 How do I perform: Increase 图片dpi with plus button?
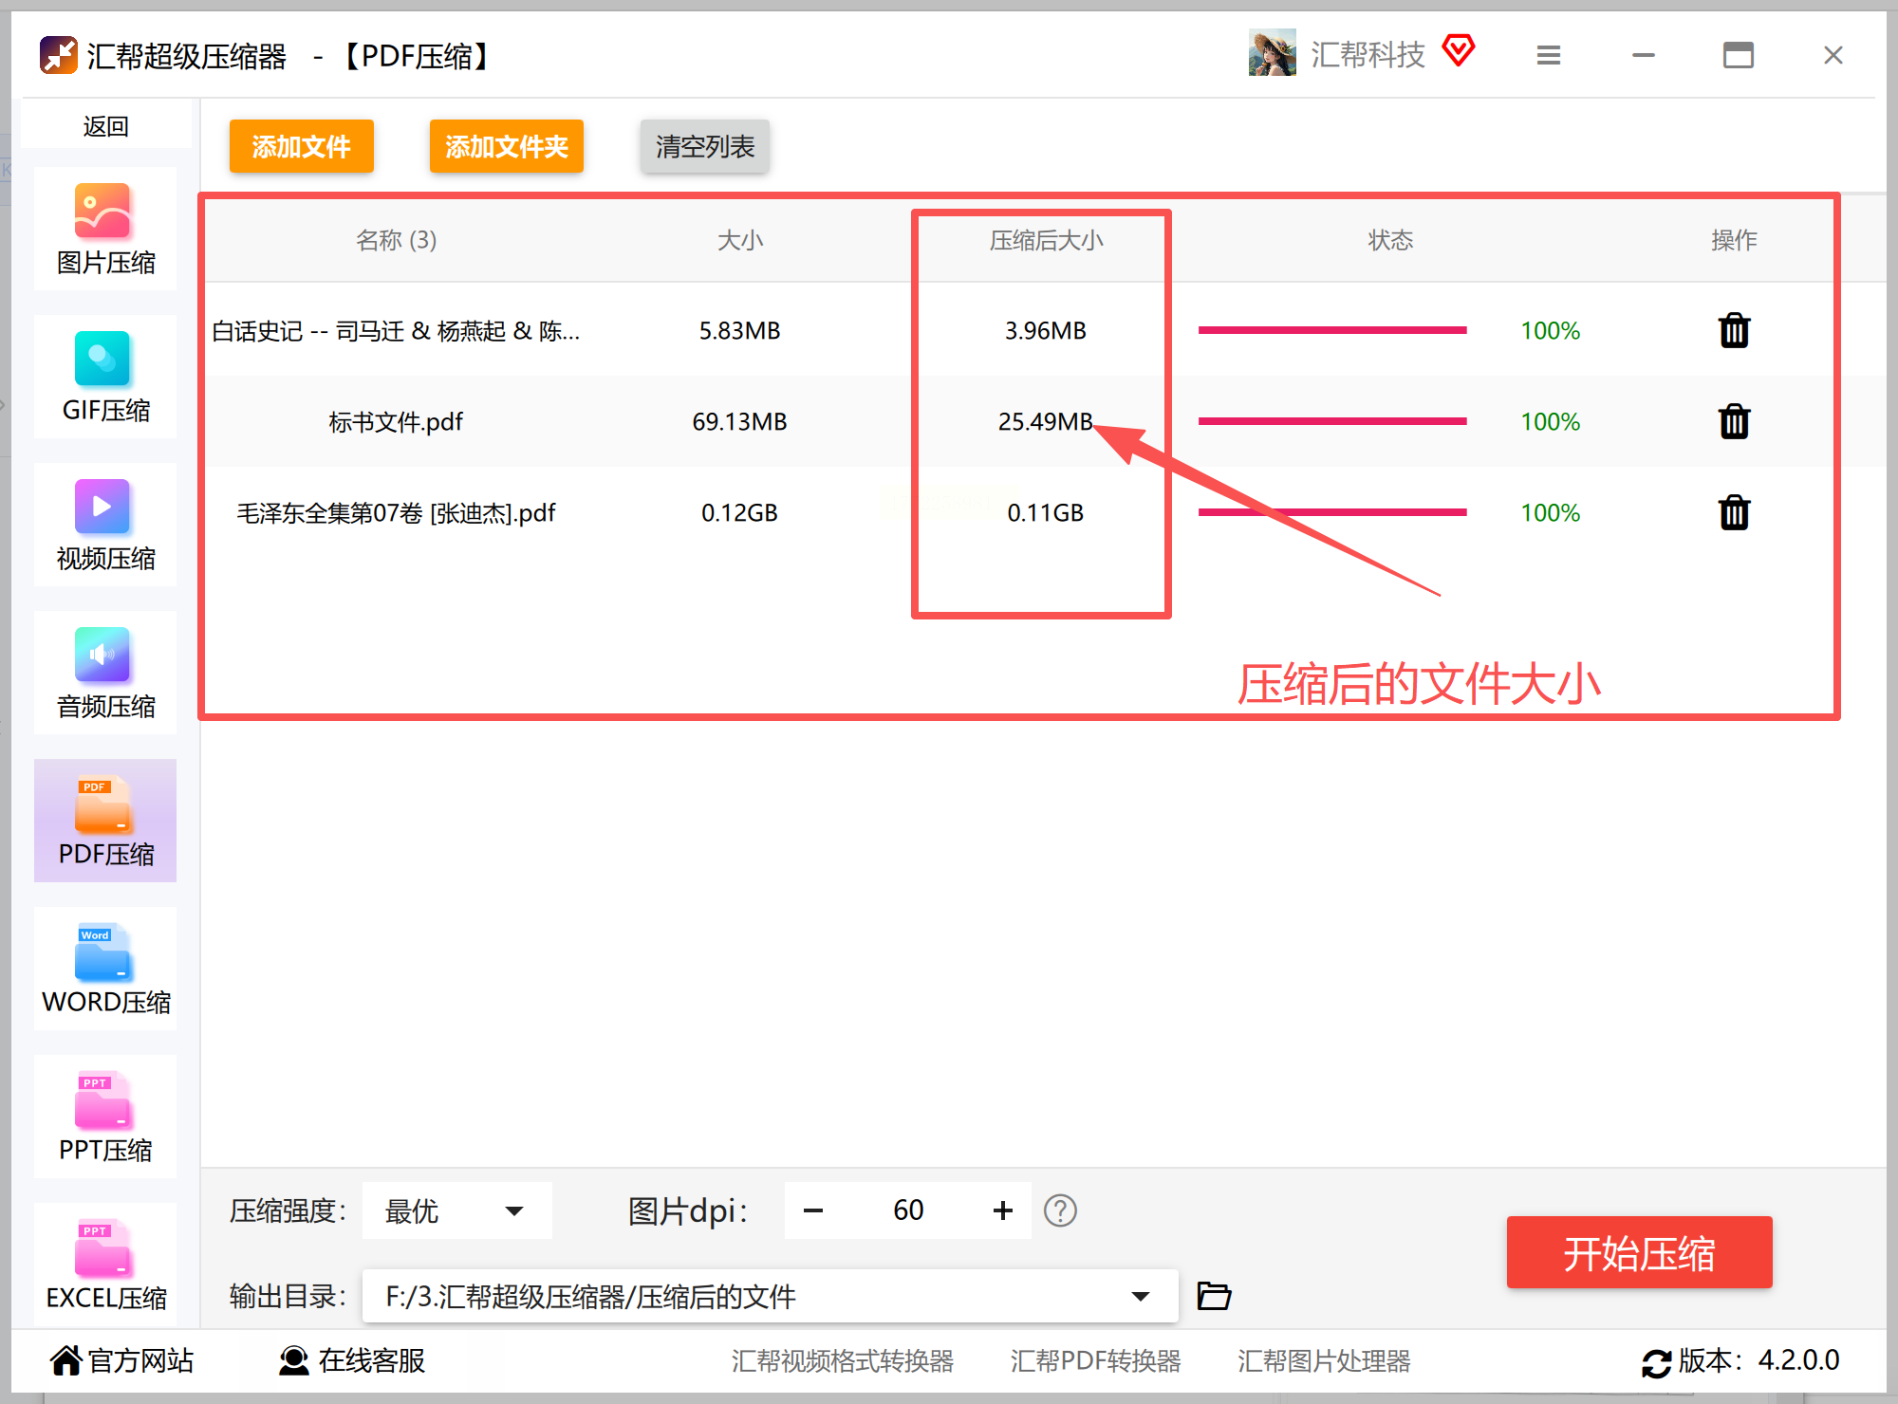pos(1003,1210)
